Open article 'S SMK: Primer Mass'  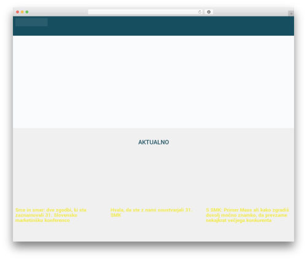pyautogui.click(x=247, y=215)
